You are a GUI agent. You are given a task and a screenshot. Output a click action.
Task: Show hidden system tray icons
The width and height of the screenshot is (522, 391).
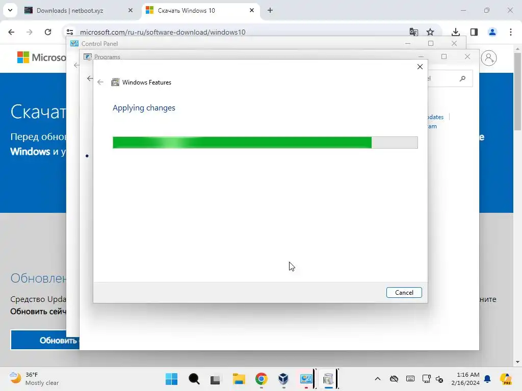click(378, 379)
